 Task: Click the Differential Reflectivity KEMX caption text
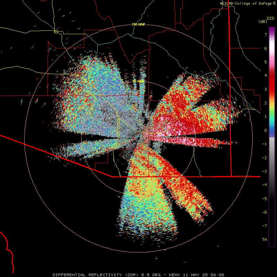click(138, 275)
